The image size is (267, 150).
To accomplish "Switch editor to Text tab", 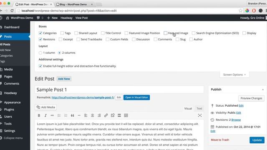I will pyautogui.click(x=199, y=108).
